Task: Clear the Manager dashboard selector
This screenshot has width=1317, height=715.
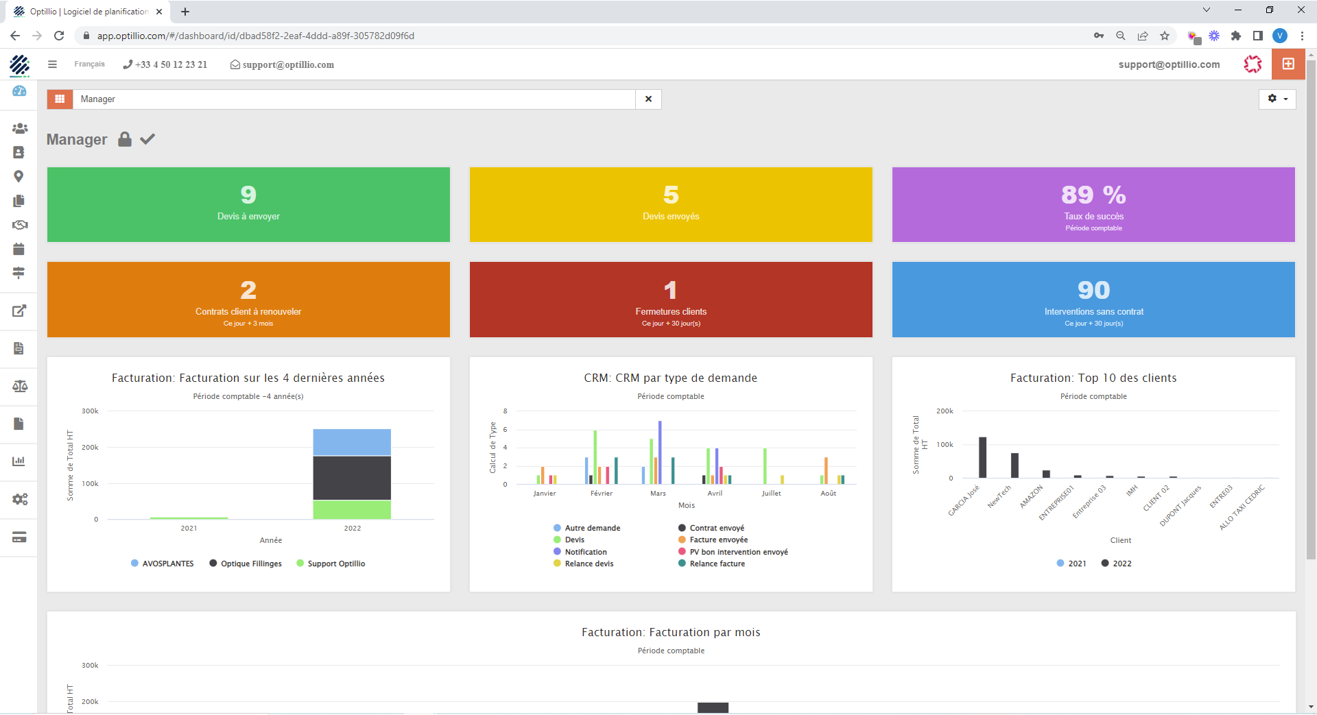Action: click(648, 99)
